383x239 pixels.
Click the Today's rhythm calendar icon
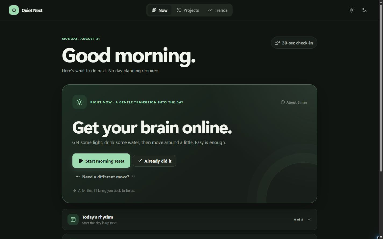73,219
